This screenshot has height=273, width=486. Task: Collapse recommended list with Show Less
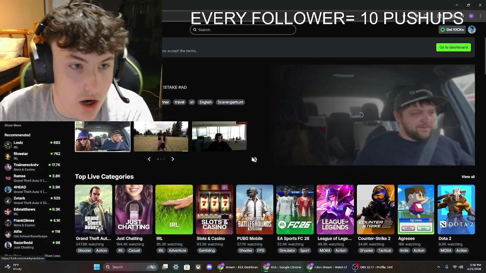pos(52,256)
